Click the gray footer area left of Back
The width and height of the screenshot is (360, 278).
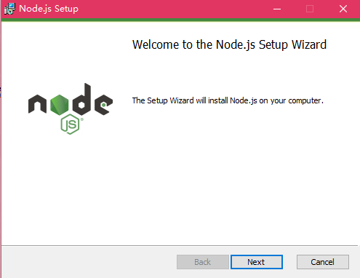coord(89,262)
